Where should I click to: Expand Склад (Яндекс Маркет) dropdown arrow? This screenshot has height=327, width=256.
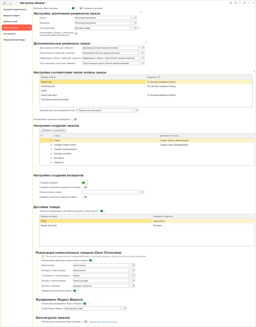pos(121,309)
